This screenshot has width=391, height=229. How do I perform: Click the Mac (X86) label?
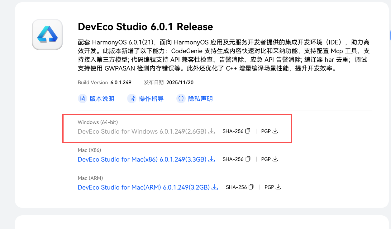(x=89, y=150)
